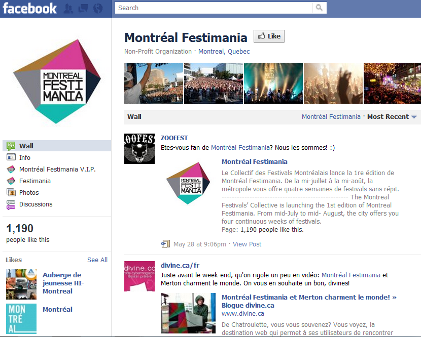
Task: Click the www.divine.ca URL text
Action: (x=243, y=313)
